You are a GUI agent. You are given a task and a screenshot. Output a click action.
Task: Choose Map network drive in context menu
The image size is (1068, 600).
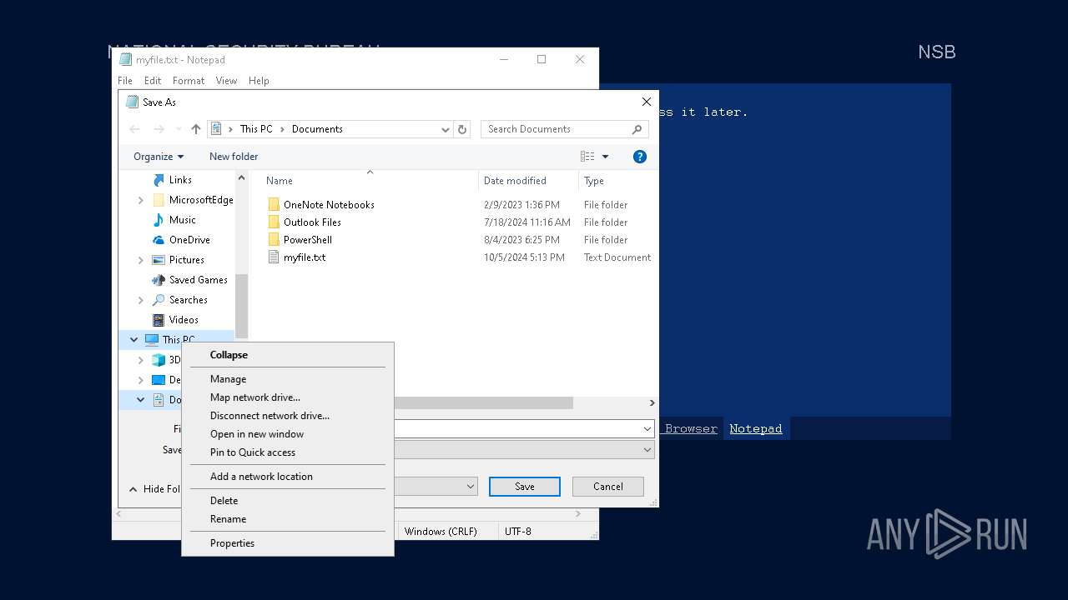click(x=288, y=397)
